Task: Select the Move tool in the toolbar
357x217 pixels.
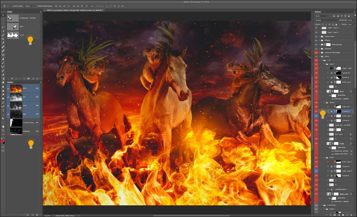Action: click(x=3, y=15)
